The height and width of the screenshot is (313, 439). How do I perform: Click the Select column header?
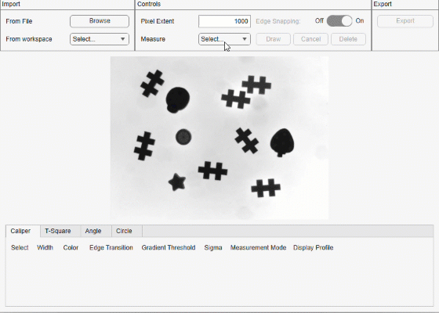click(20, 247)
